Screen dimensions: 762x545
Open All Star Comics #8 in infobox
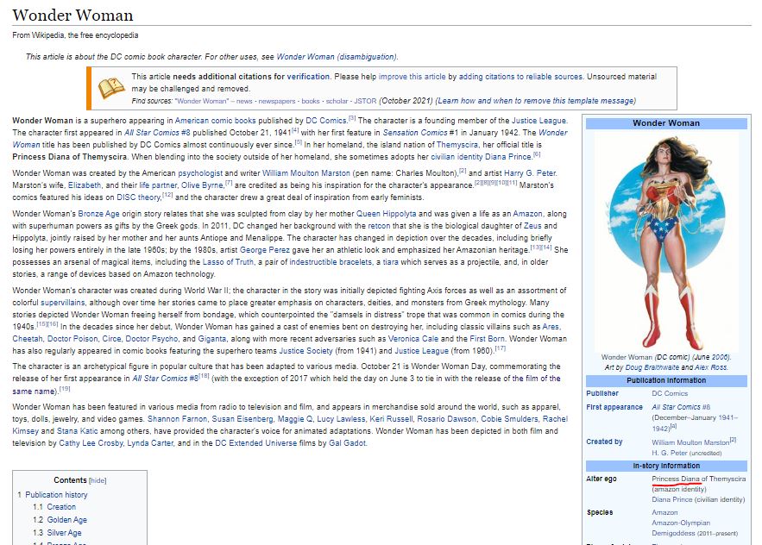pos(680,407)
